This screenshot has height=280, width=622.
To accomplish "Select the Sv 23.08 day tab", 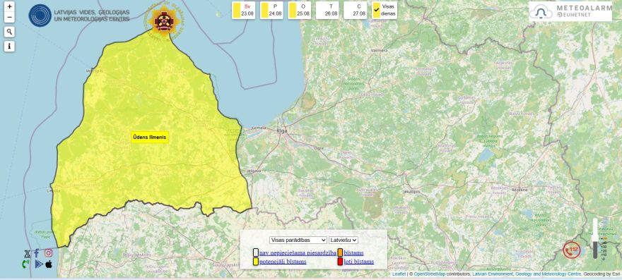I will [x=244, y=10].
